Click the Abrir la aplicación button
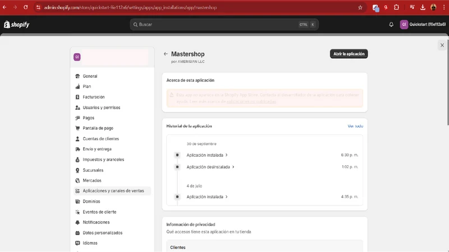The image size is (449, 252). (x=349, y=54)
